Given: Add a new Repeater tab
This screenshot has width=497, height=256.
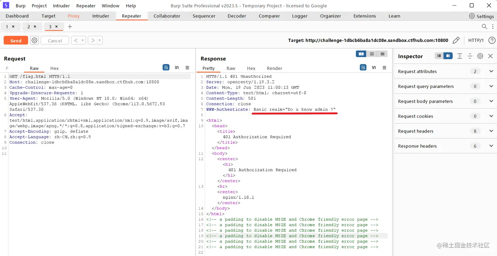Looking at the screenshot, I should tap(70, 27).
